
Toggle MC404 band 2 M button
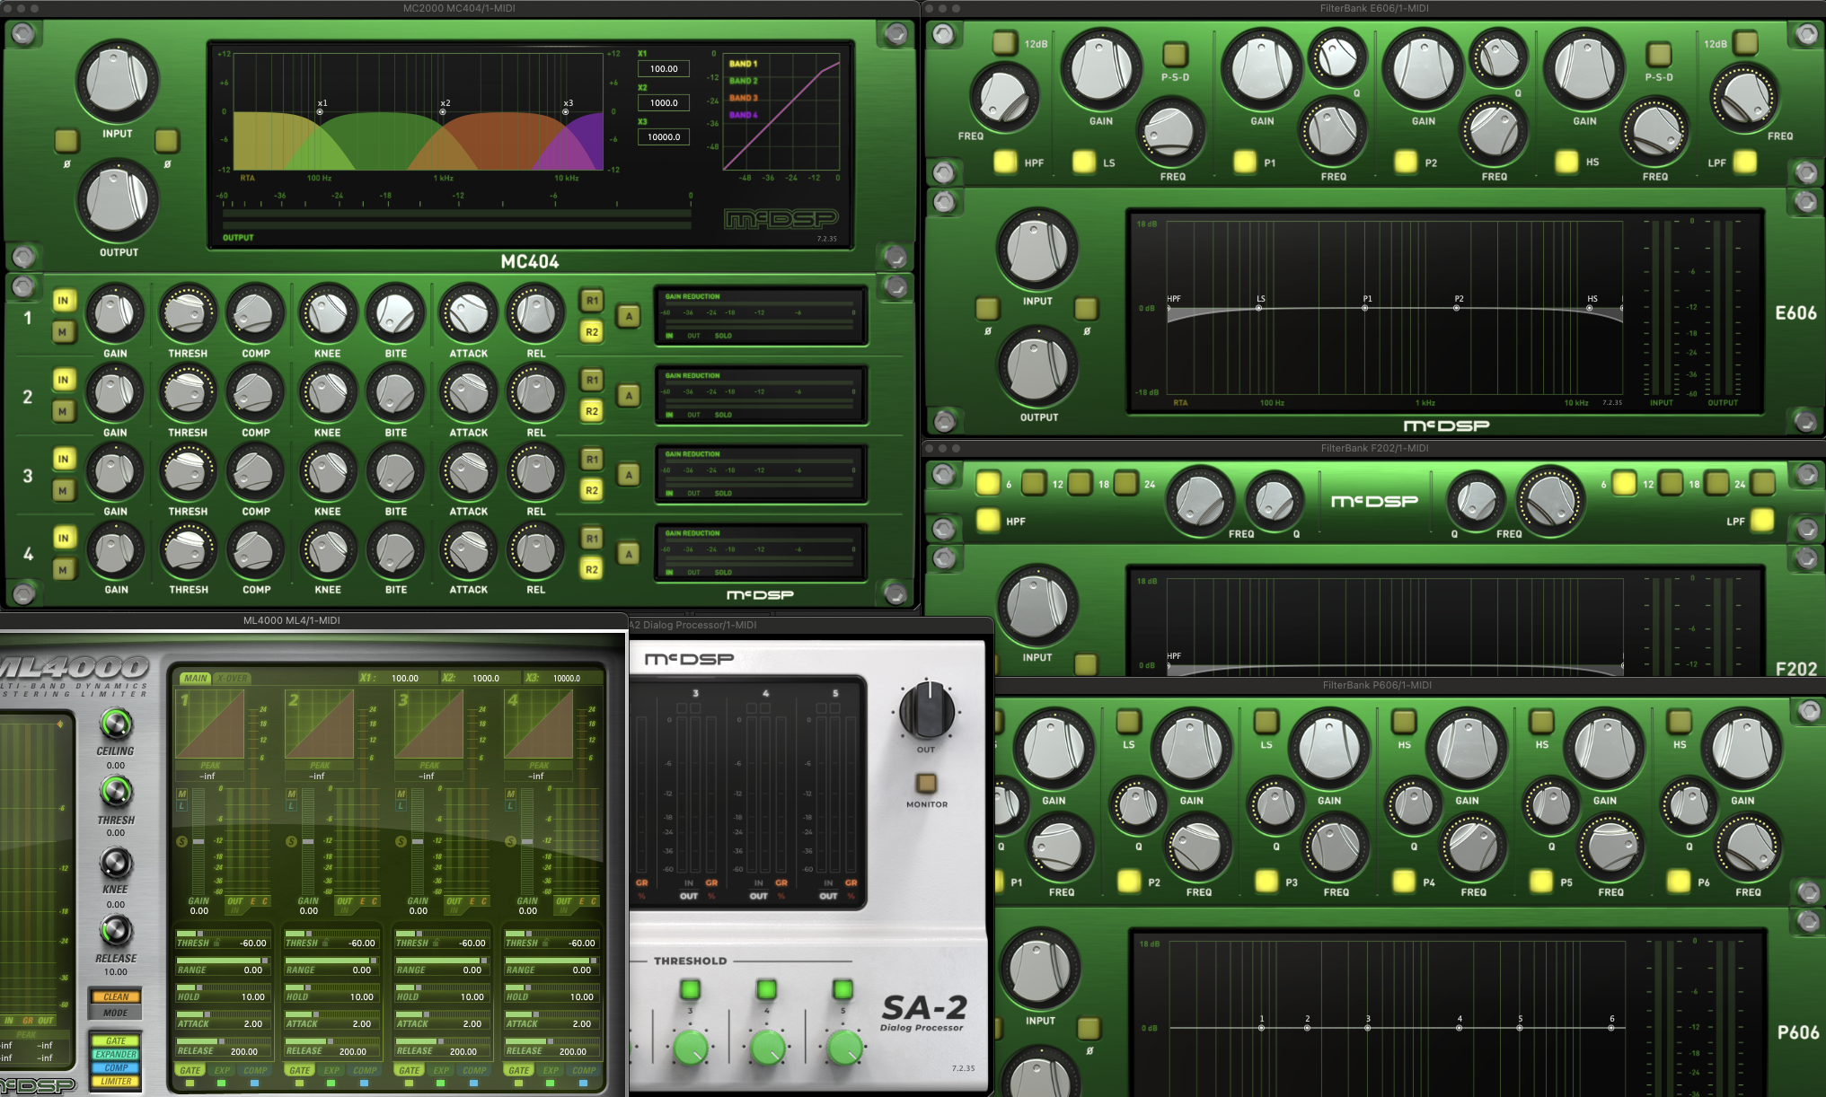pos(63,411)
